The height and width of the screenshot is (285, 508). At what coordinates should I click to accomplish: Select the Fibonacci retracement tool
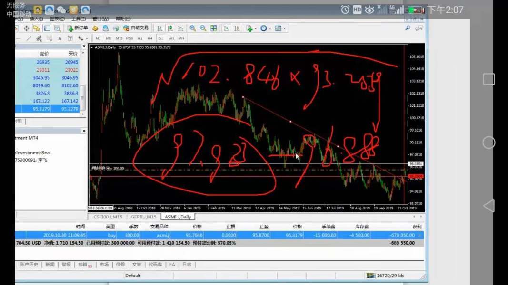click(49, 38)
